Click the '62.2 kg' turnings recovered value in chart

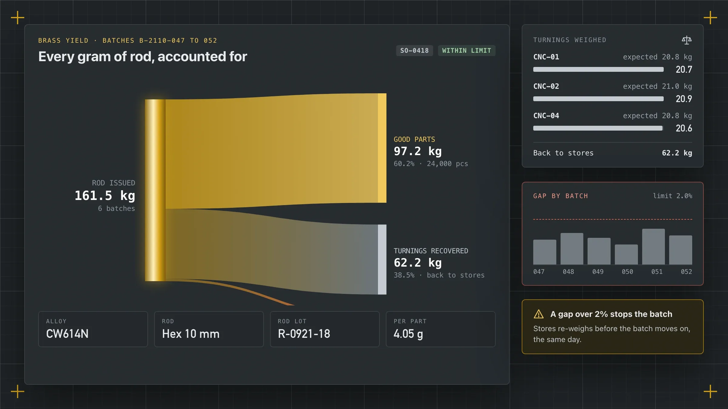[418, 263]
